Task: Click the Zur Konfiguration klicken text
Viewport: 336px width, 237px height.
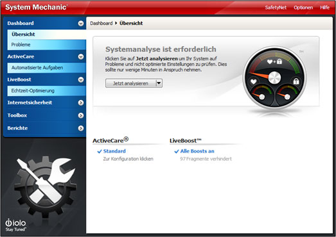Action: coord(128,159)
